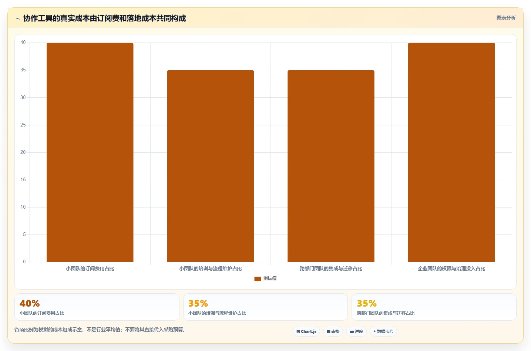
Task: Click the 40% value in first card
Action: click(x=30, y=304)
